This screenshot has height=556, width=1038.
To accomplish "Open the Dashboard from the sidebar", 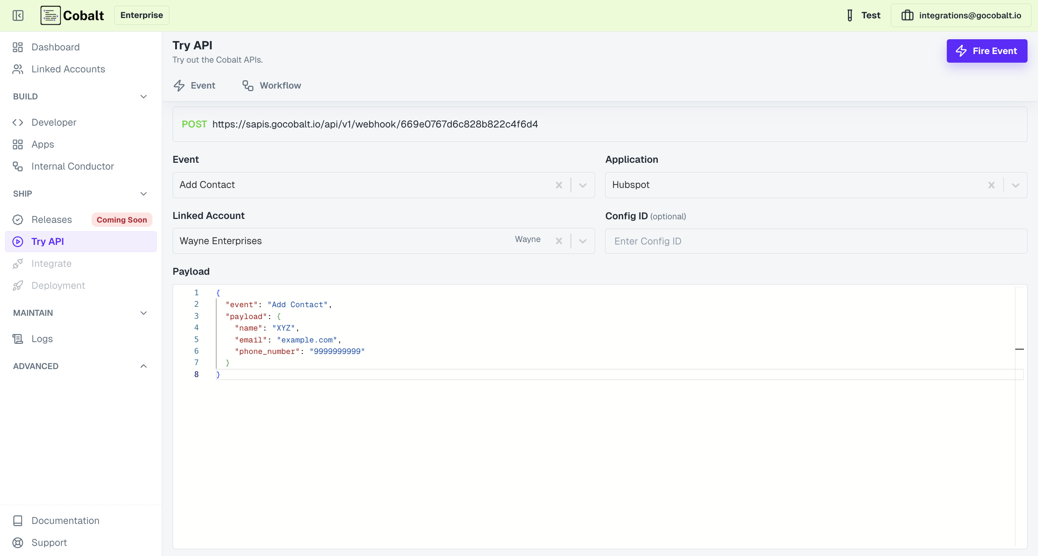I will click(x=55, y=47).
